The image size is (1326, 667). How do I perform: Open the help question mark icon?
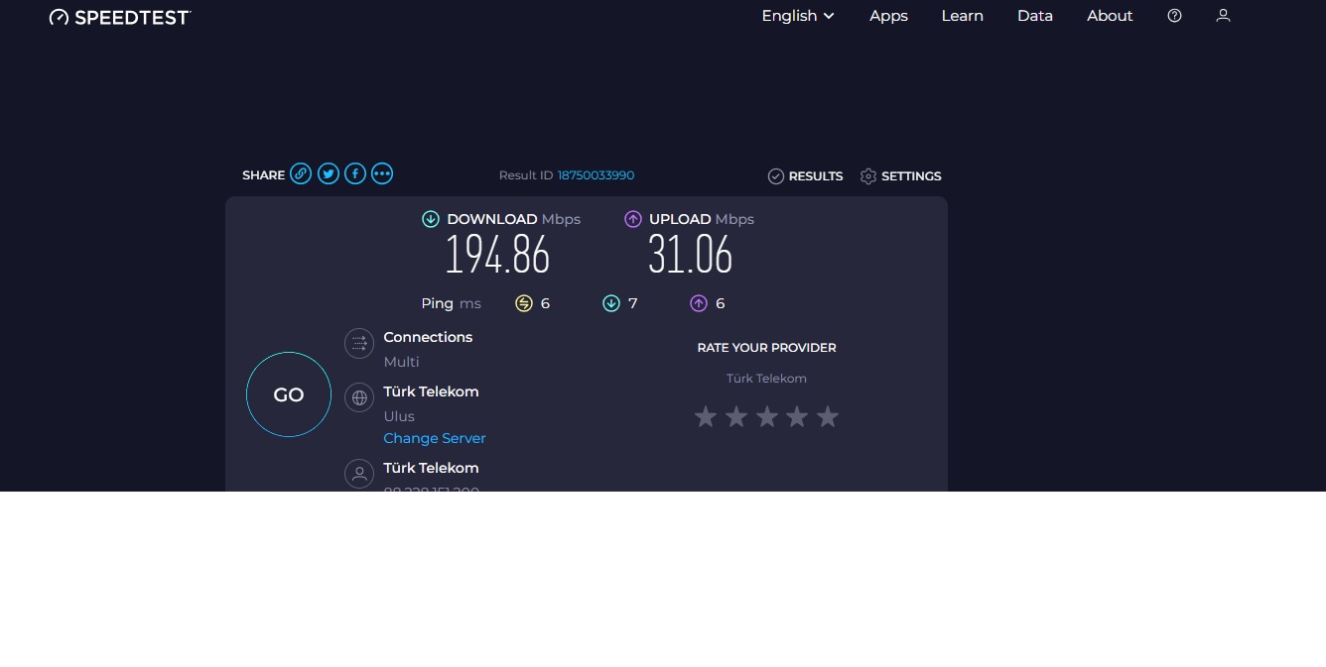coord(1174,16)
